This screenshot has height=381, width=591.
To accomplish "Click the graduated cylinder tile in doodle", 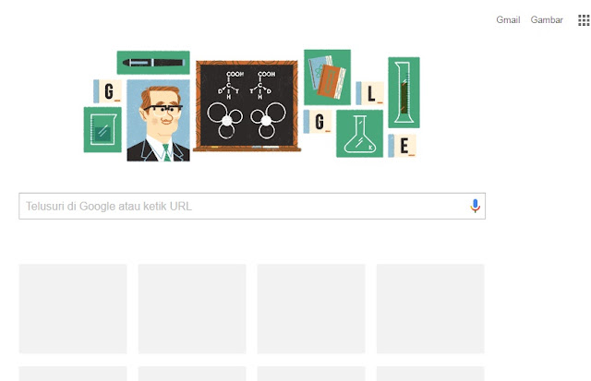I will [404, 92].
